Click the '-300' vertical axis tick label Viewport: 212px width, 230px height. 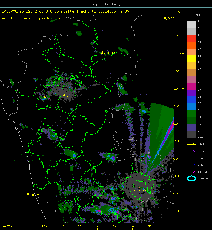click(176, 158)
